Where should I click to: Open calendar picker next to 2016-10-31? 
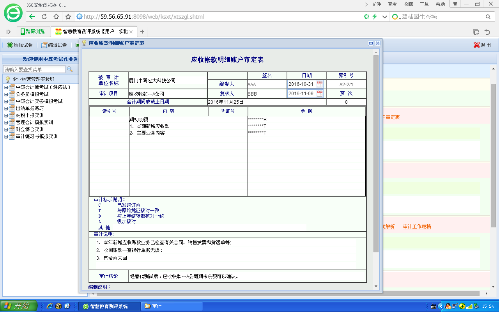(320, 84)
